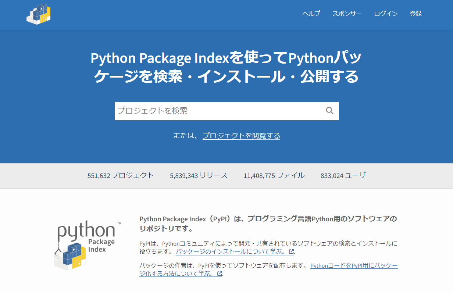Click the 551,632 プロジェクト statistic
453x293 pixels.
point(121,175)
